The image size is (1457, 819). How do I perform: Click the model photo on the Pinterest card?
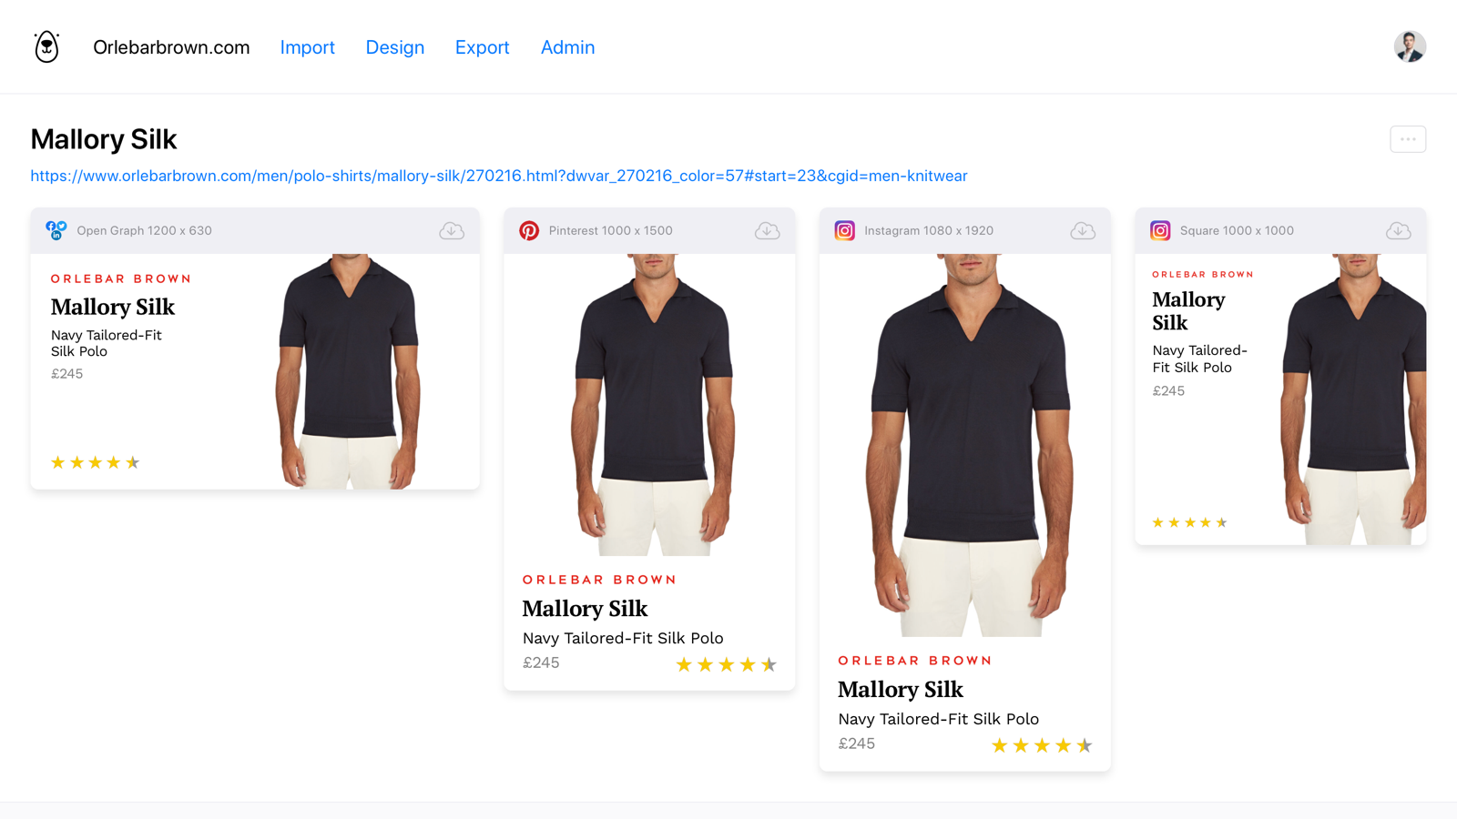tap(648, 400)
